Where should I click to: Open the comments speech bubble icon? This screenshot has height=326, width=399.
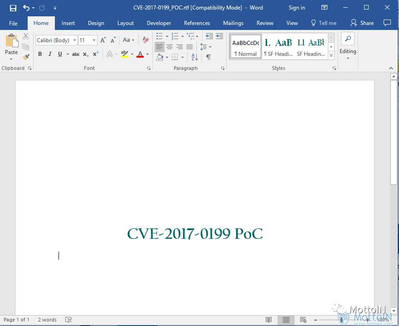click(387, 23)
